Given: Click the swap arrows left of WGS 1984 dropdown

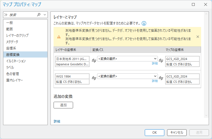Looking at the screenshot, I should [x=94, y=79].
